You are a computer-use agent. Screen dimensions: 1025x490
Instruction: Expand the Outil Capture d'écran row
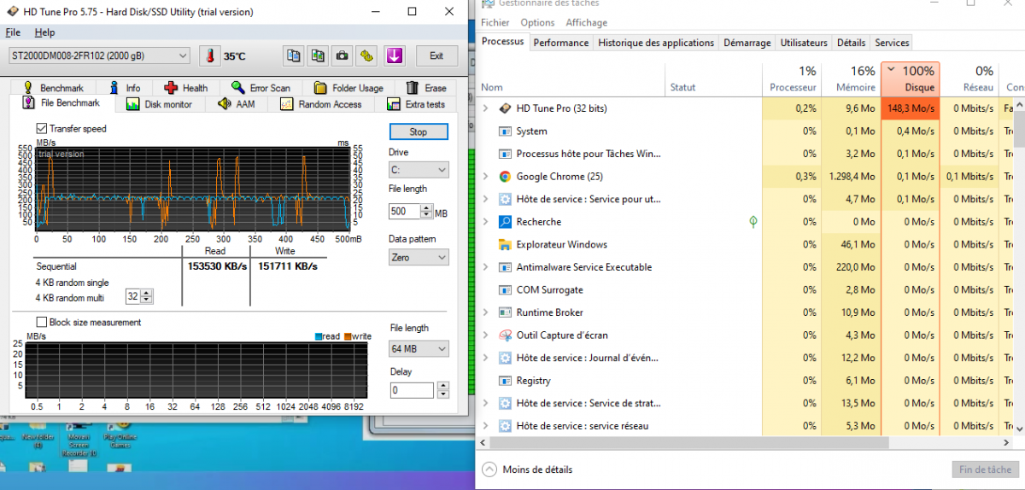coord(485,335)
